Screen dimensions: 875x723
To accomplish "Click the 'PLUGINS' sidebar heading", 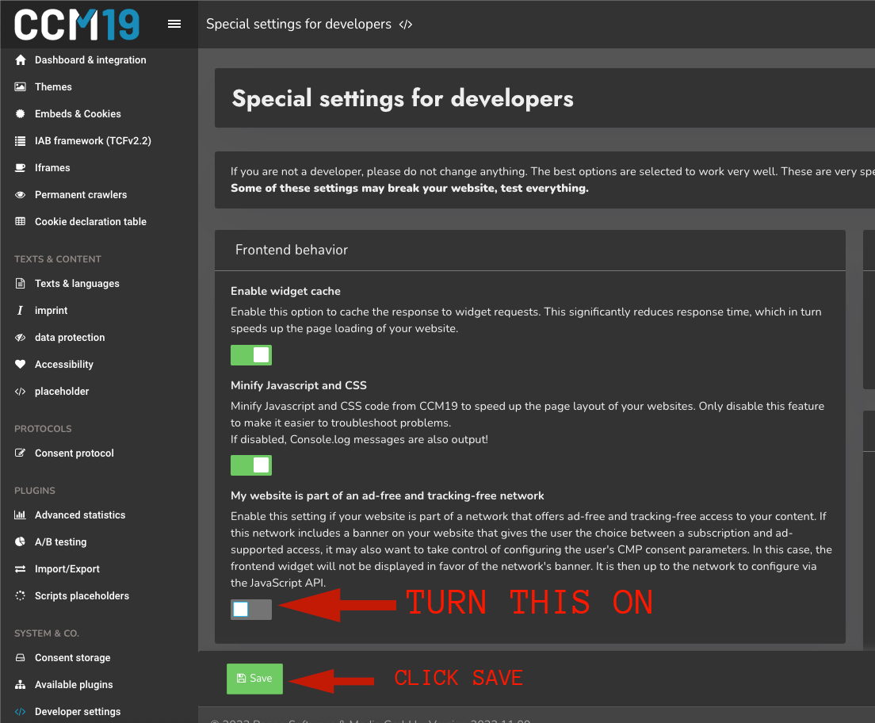I will tap(35, 491).
